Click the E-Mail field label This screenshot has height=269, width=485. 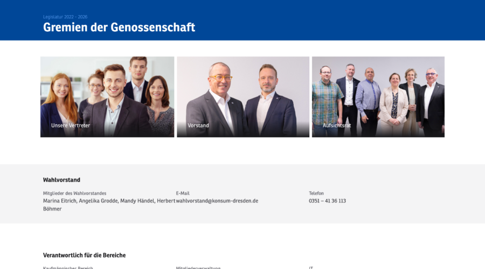click(x=183, y=193)
